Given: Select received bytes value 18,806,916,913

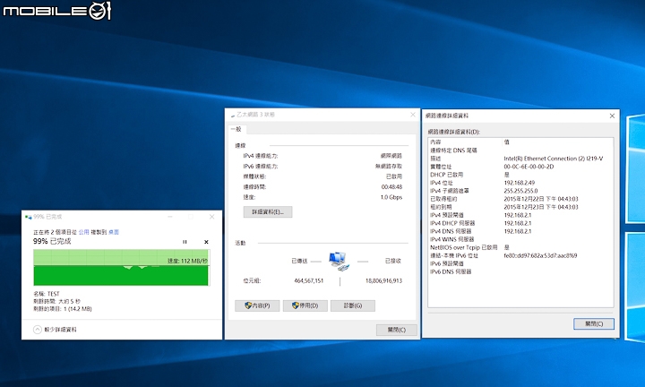Looking at the screenshot, I should coord(383,281).
